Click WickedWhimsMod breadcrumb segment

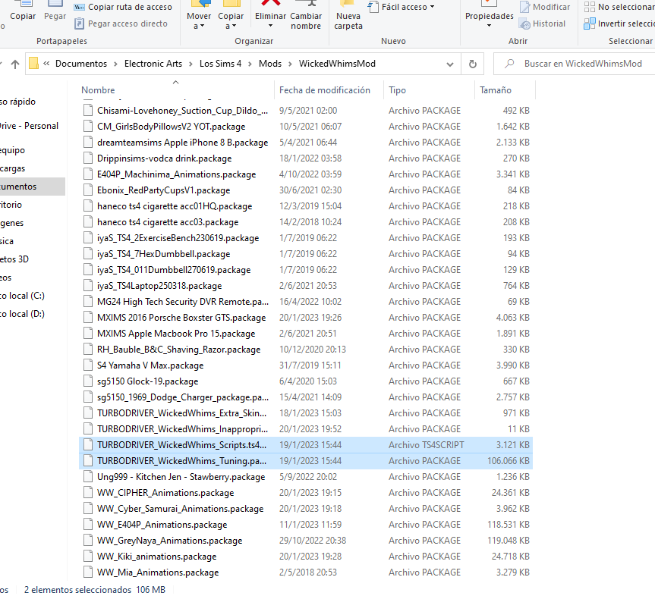337,64
